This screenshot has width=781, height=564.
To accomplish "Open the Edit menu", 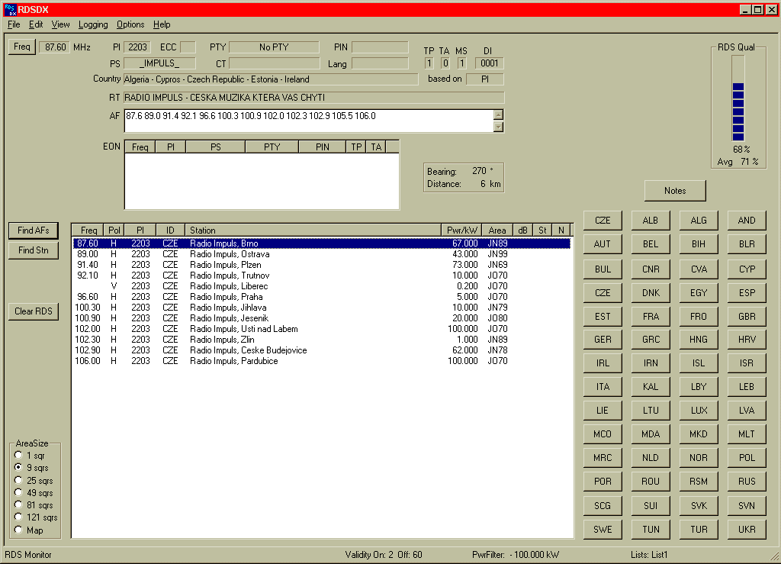I will click(x=36, y=24).
